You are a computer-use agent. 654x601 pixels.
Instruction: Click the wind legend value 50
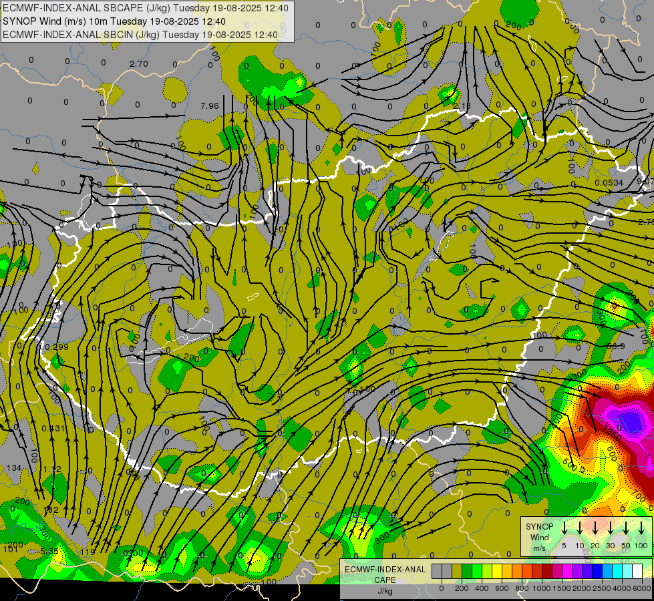pyautogui.click(x=626, y=546)
